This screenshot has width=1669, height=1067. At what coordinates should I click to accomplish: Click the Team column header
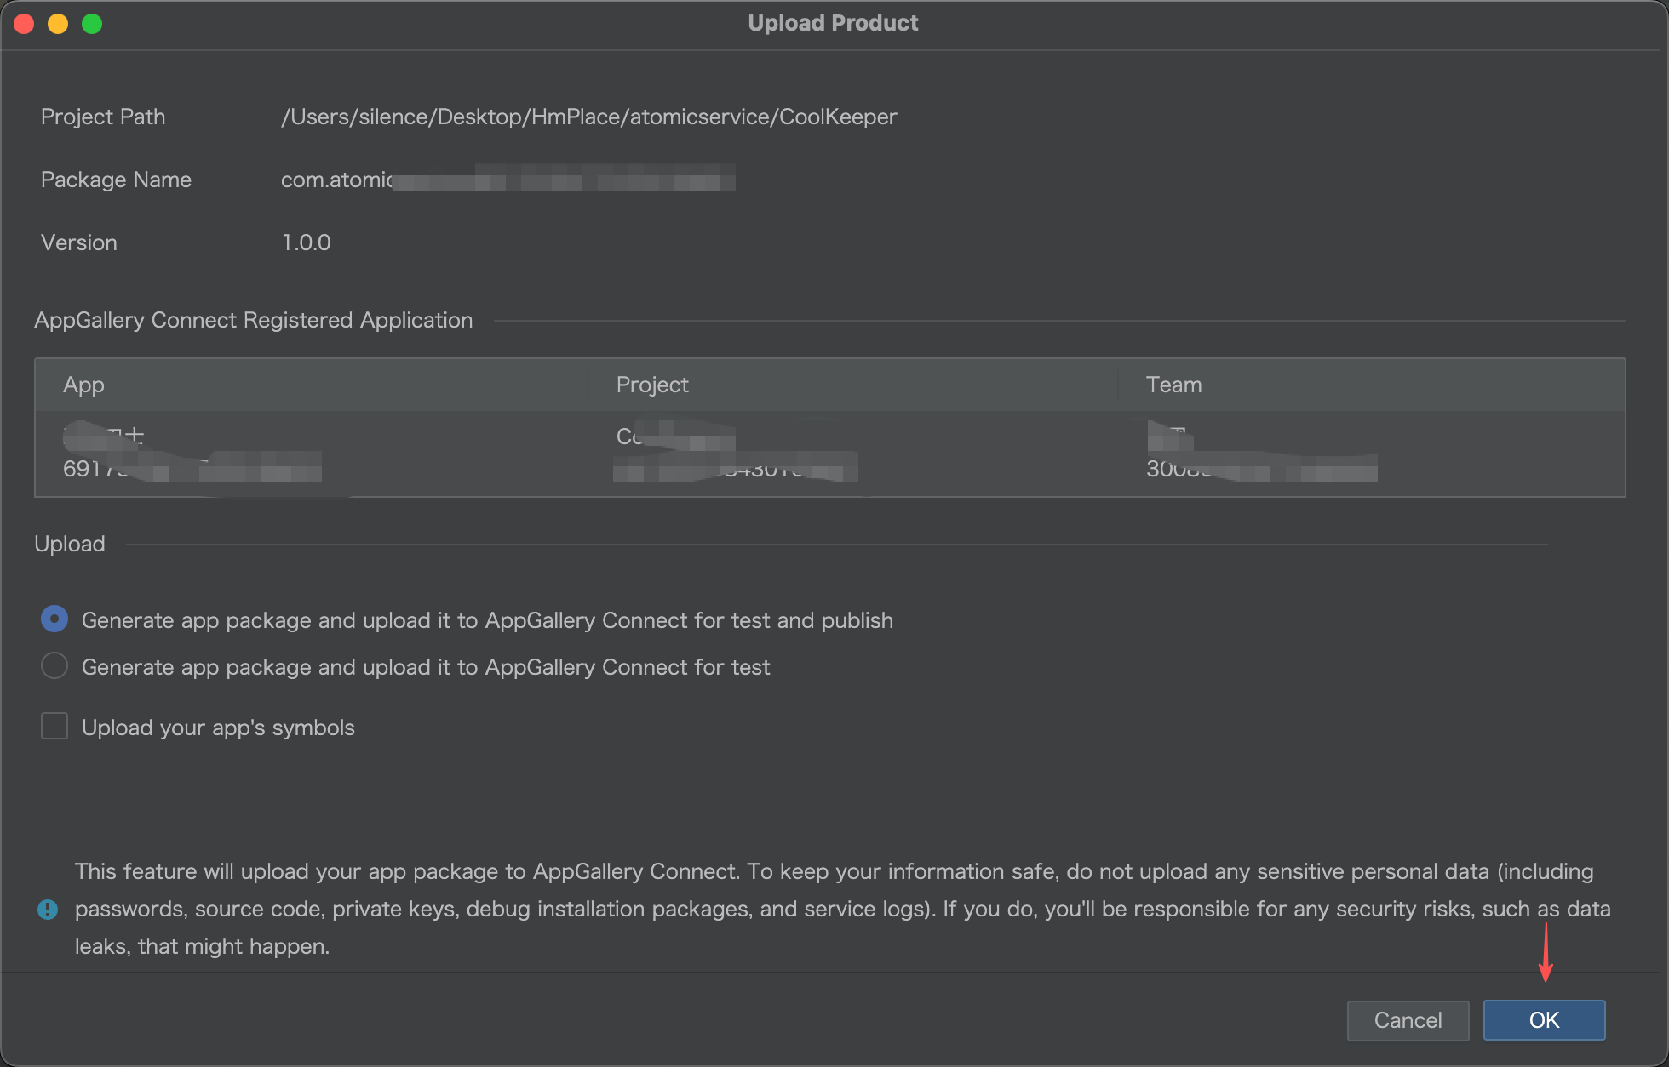tap(1173, 385)
